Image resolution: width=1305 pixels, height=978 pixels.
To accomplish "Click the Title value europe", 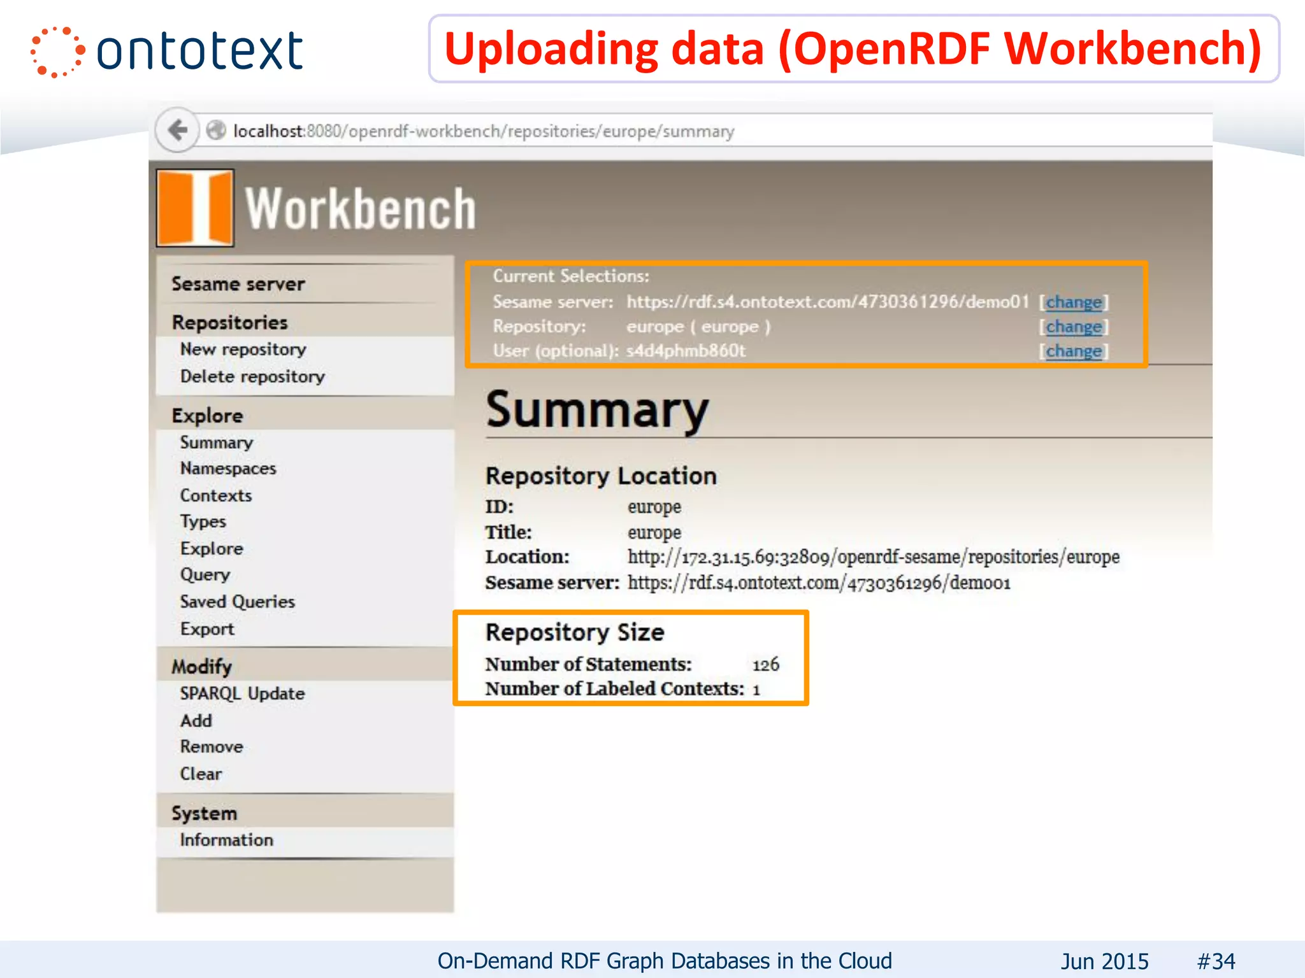I will click(x=654, y=533).
